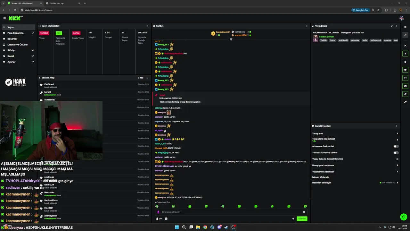Click the Sadece Sohbet category thumbnail
This screenshot has width=410, height=231.
click(316, 38)
